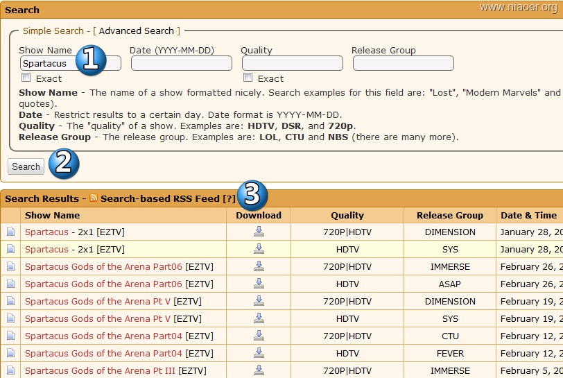Download Gods of the Arena Part06 ASAP release
The height and width of the screenshot is (378, 563).
tap(259, 284)
